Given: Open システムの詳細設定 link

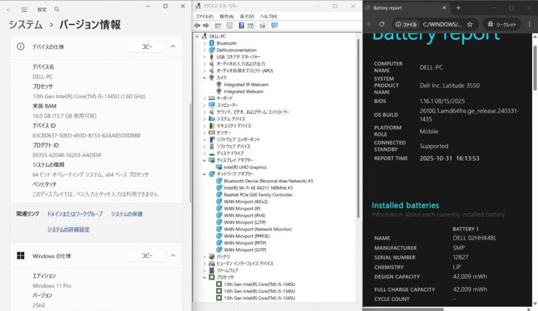Looking at the screenshot, I should point(68,230).
